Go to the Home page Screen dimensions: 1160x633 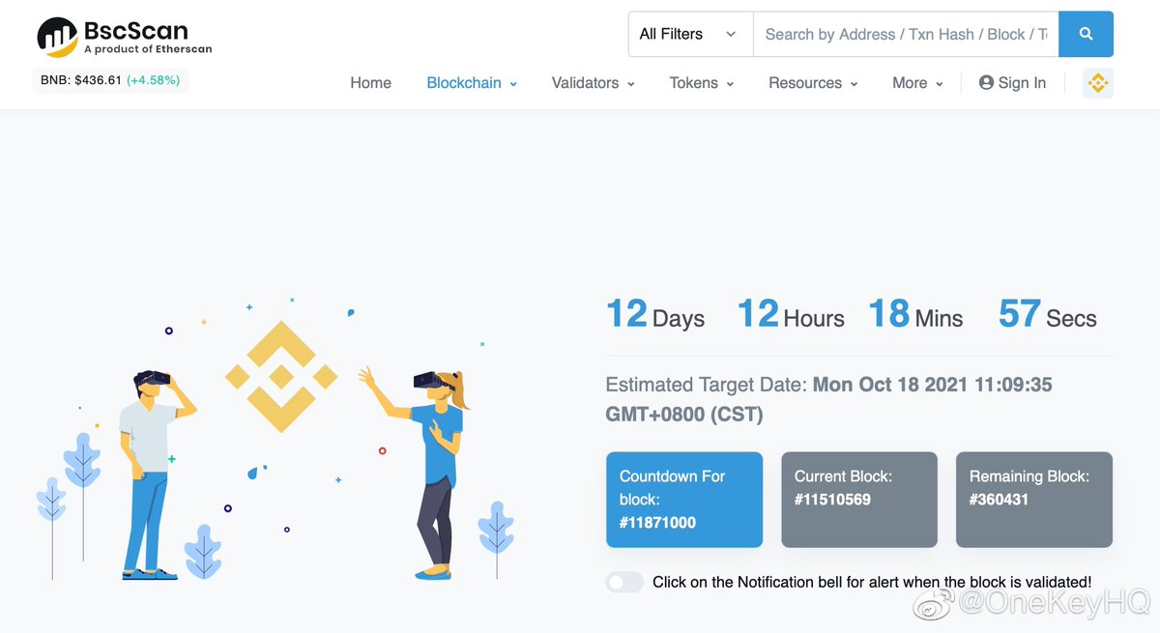coord(370,83)
